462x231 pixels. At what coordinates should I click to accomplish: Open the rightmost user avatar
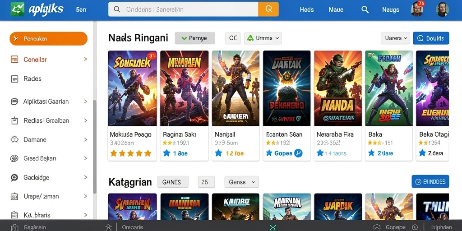click(442, 9)
